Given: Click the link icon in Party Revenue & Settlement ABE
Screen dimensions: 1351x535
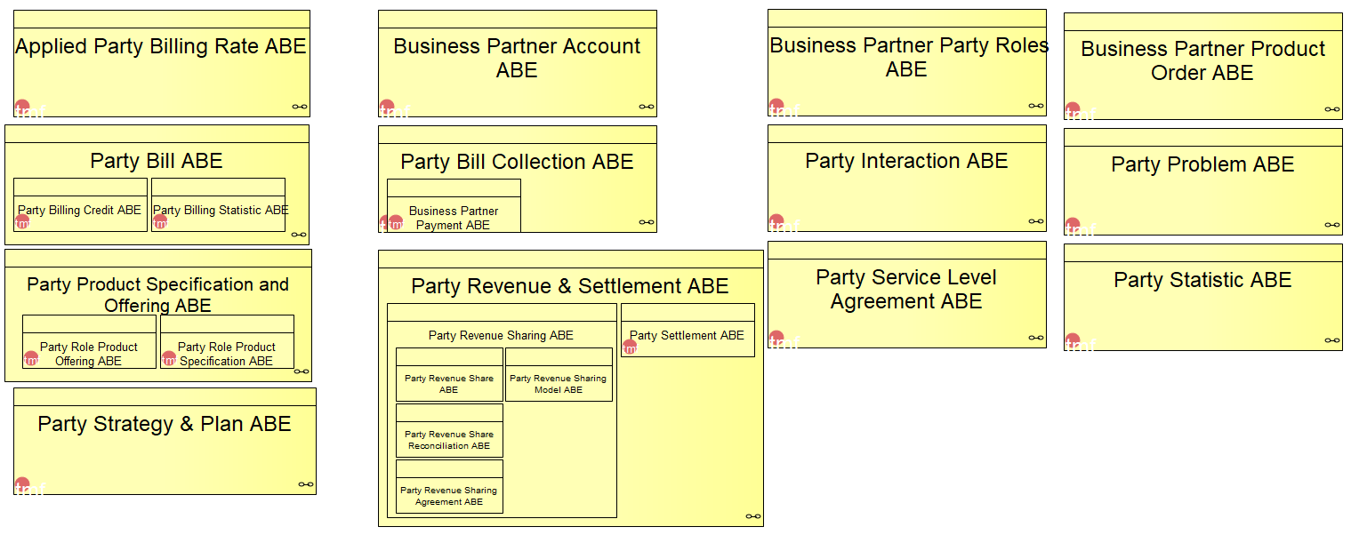Looking at the screenshot, I should 753,516.
